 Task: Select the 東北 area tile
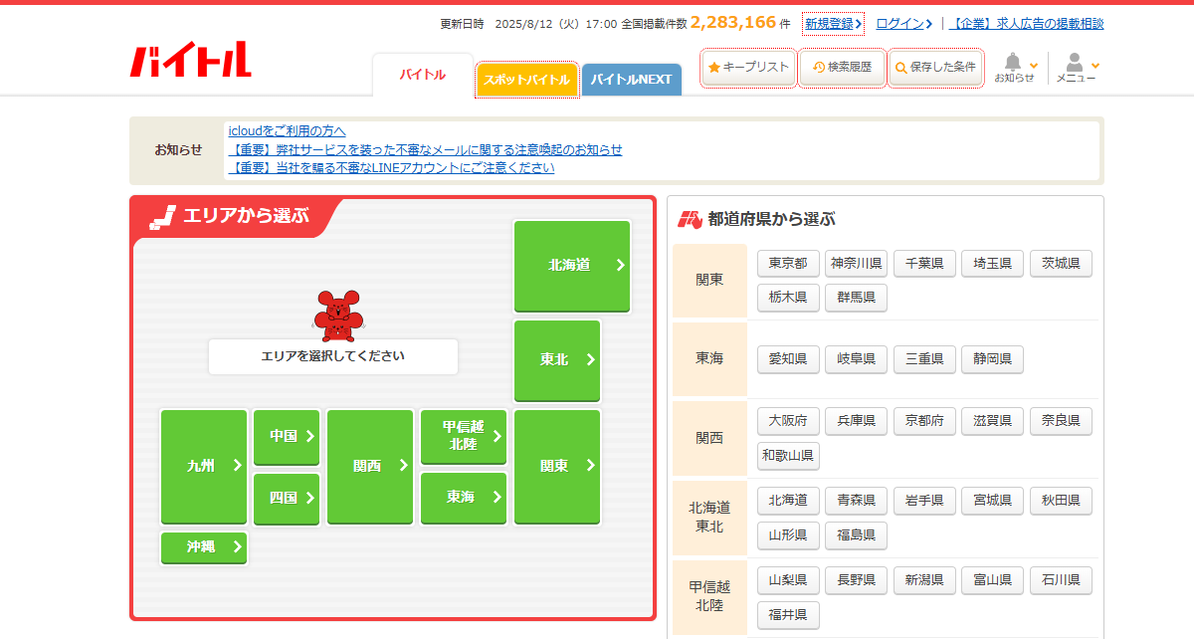[557, 360]
